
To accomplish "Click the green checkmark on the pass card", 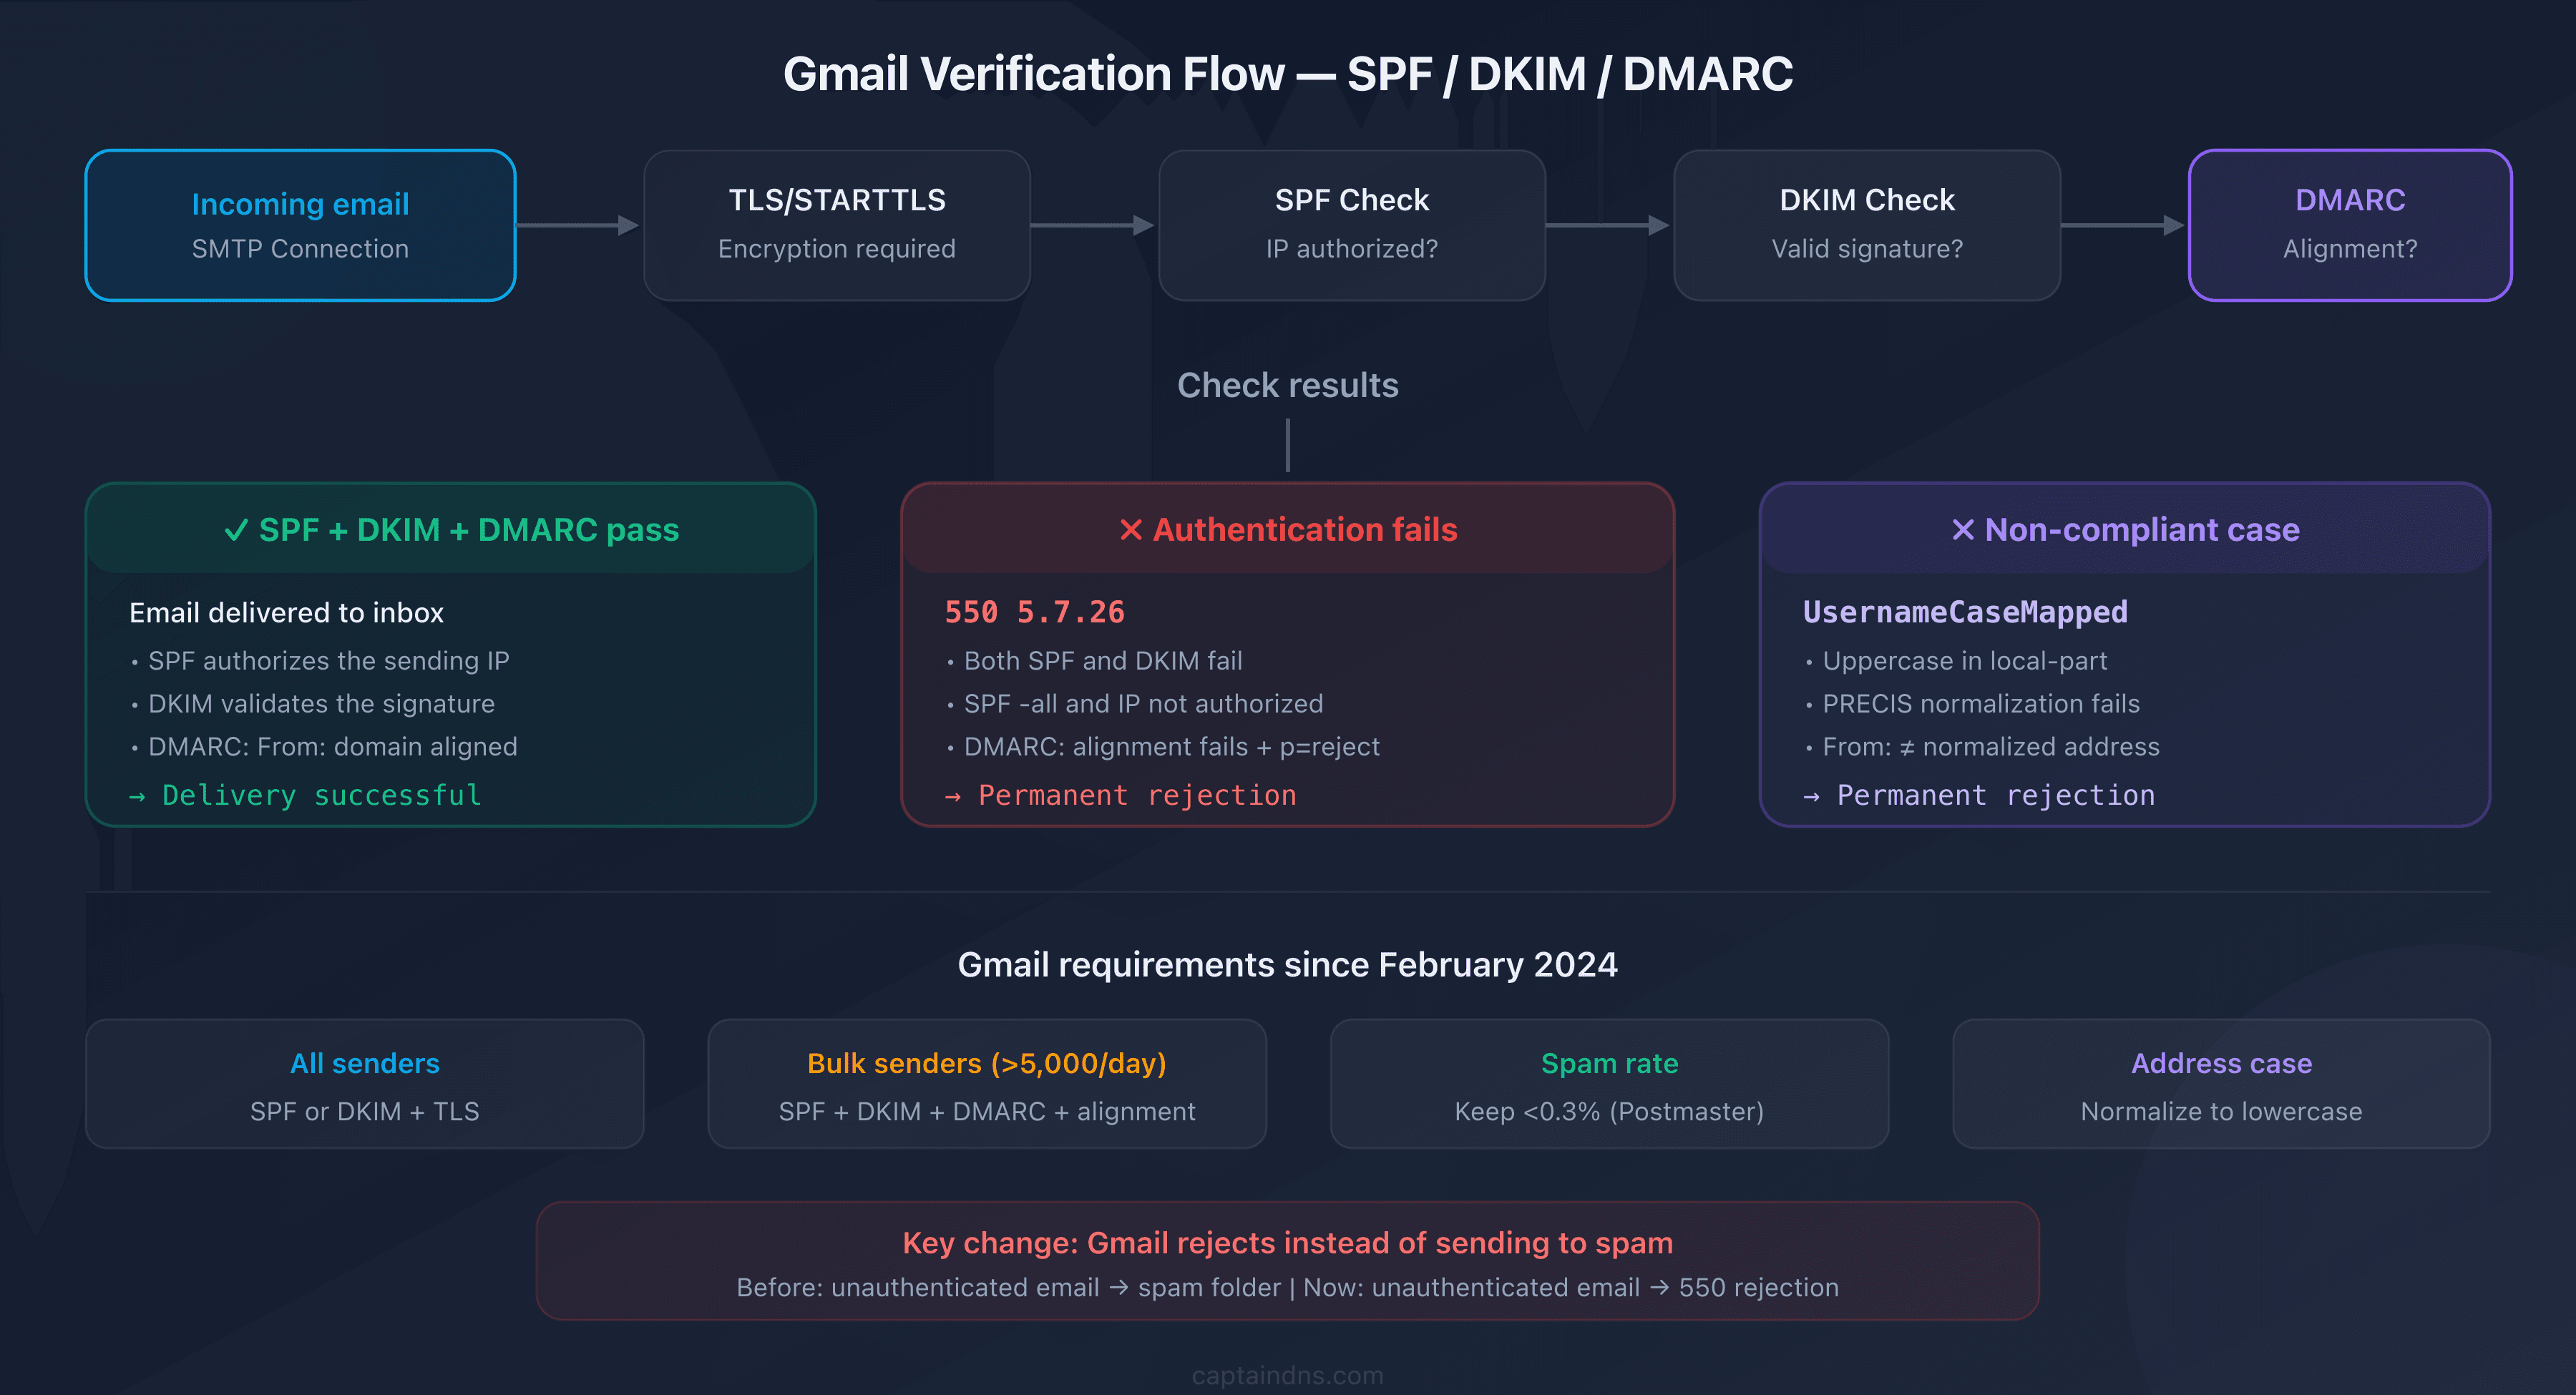I will coord(237,530).
